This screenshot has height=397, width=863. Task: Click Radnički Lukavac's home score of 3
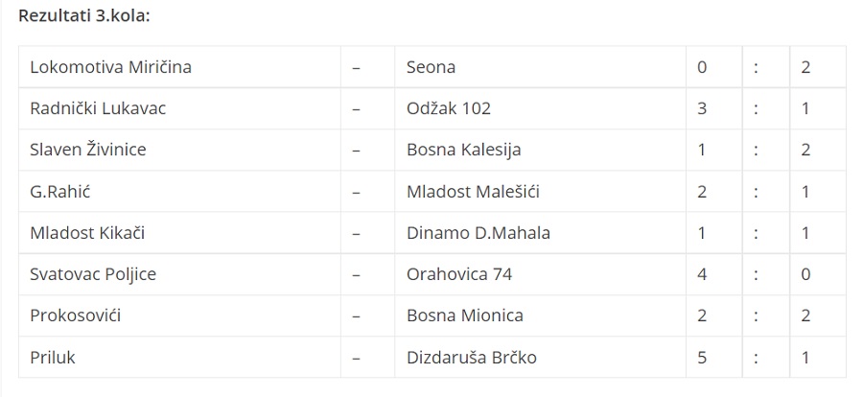(x=703, y=108)
